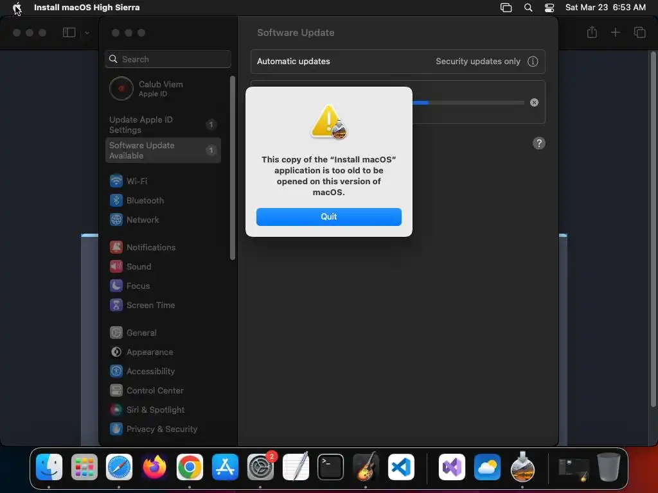This screenshot has height=493, width=658.
Task: Open Spotlight search in menu bar
Action: pyautogui.click(x=528, y=8)
